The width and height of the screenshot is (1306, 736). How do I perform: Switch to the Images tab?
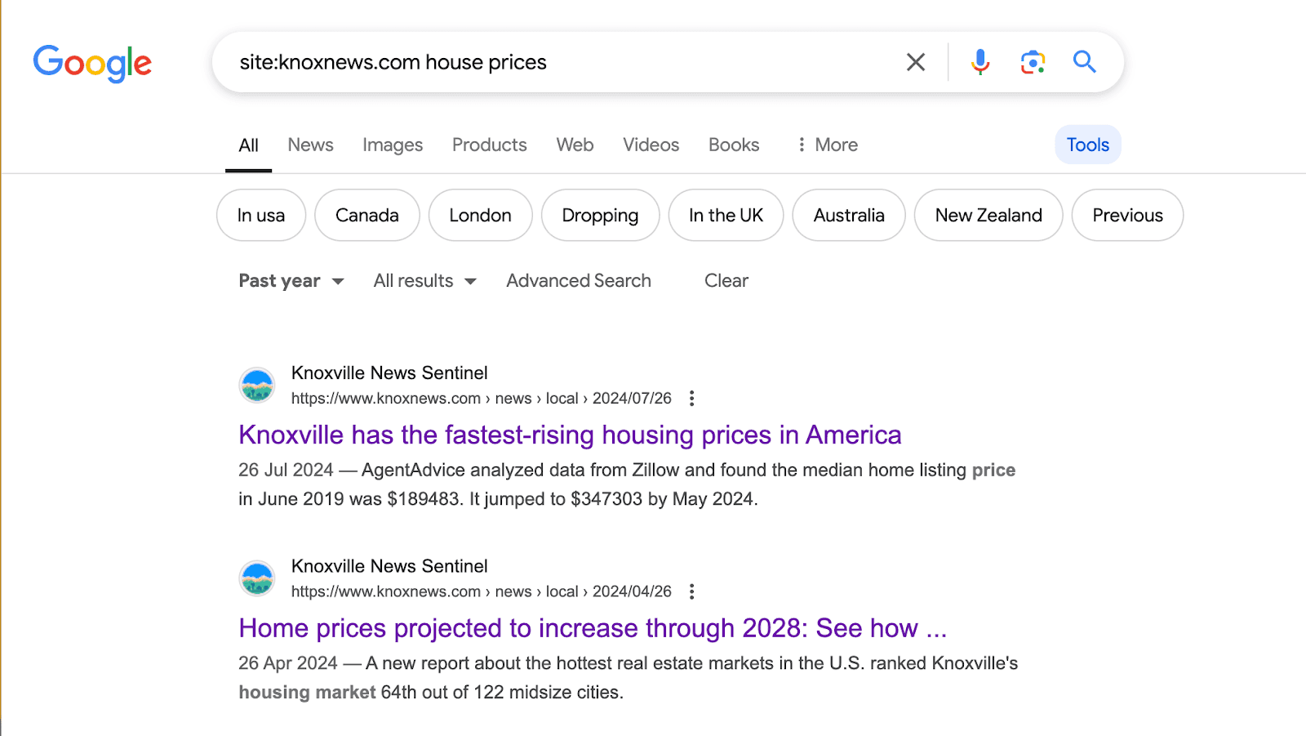[392, 145]
